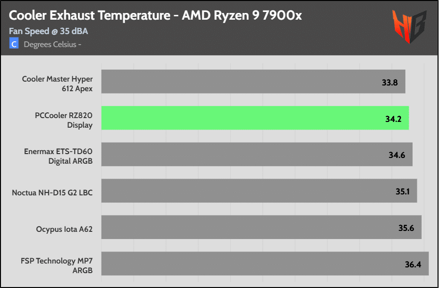The height and width of the screenshot is (288, 439).
Task: Select the FSP Technology MP7 ARGB bar
Action: click(x=265, y=264)
